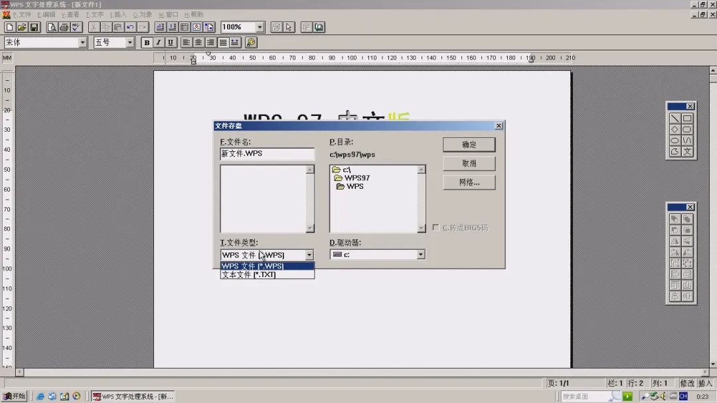Select WPS97 folder in directory tree
The image size is (717, 403).
coord(352,178)
